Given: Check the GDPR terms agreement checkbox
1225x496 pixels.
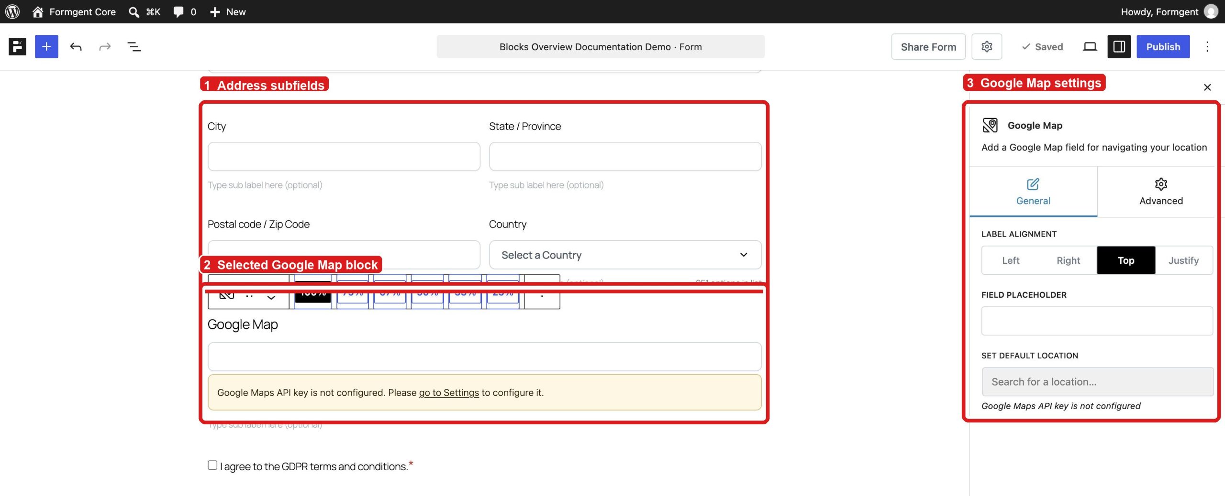Looking at the screenshot, I should tap(212, 465).
